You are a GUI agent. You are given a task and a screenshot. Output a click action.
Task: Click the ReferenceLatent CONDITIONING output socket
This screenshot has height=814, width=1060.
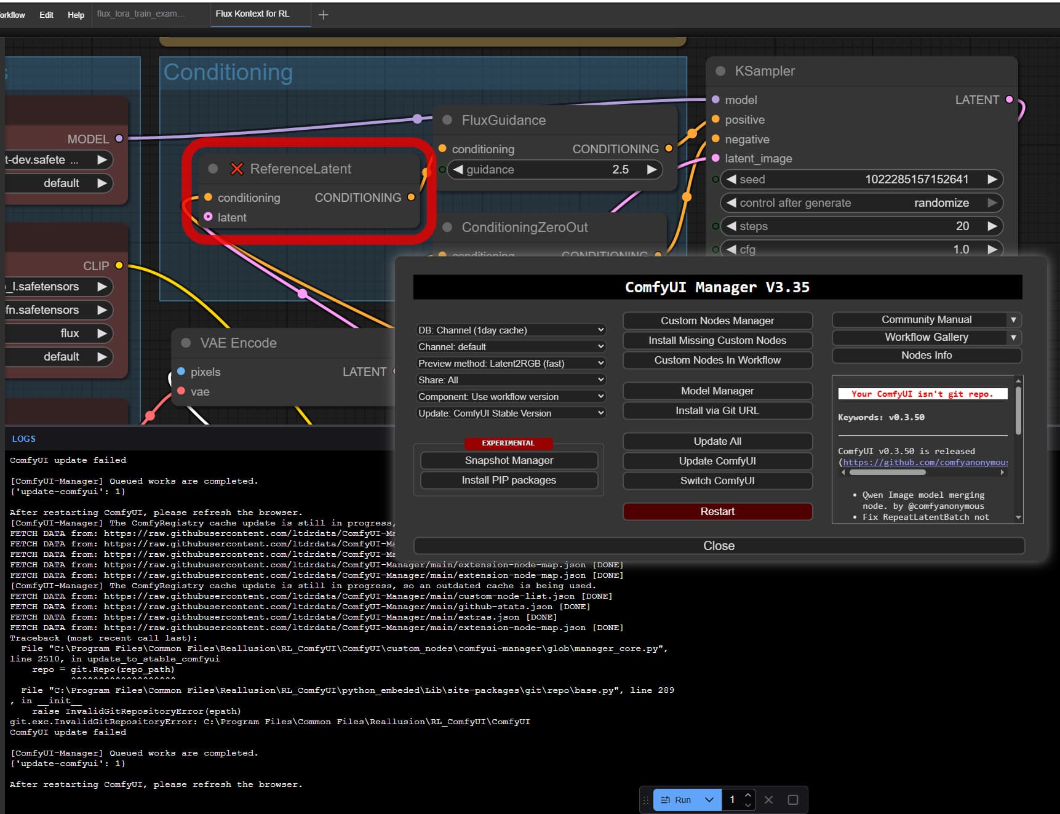[x=411, y=197]
